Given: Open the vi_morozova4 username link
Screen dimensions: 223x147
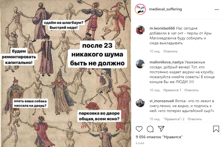Looking at the screenshot, I should [162, 101].
